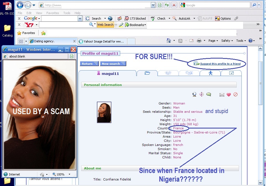Click the Yahoo highlighter pencil icon
The width and height of the screenshot is (266, 186).
point(121,25)
